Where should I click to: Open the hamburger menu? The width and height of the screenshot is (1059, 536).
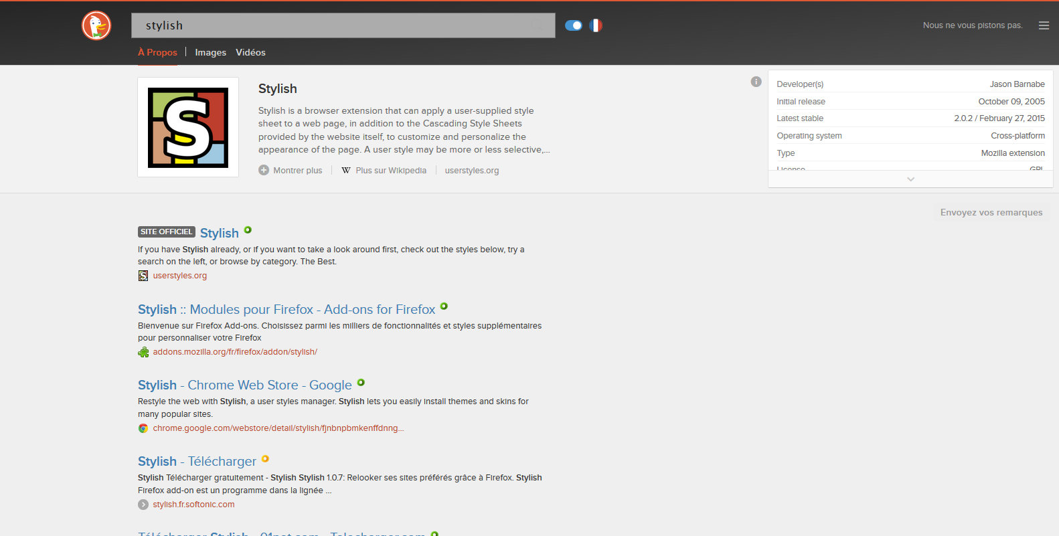tap(1044, 25)
